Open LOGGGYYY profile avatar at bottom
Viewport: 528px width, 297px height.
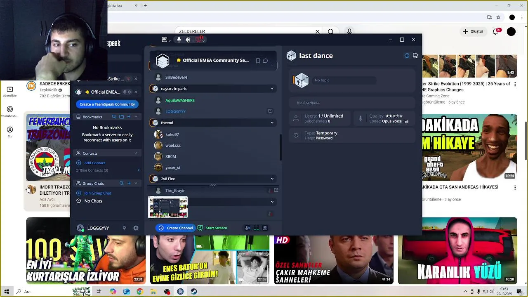click(80, 228)
